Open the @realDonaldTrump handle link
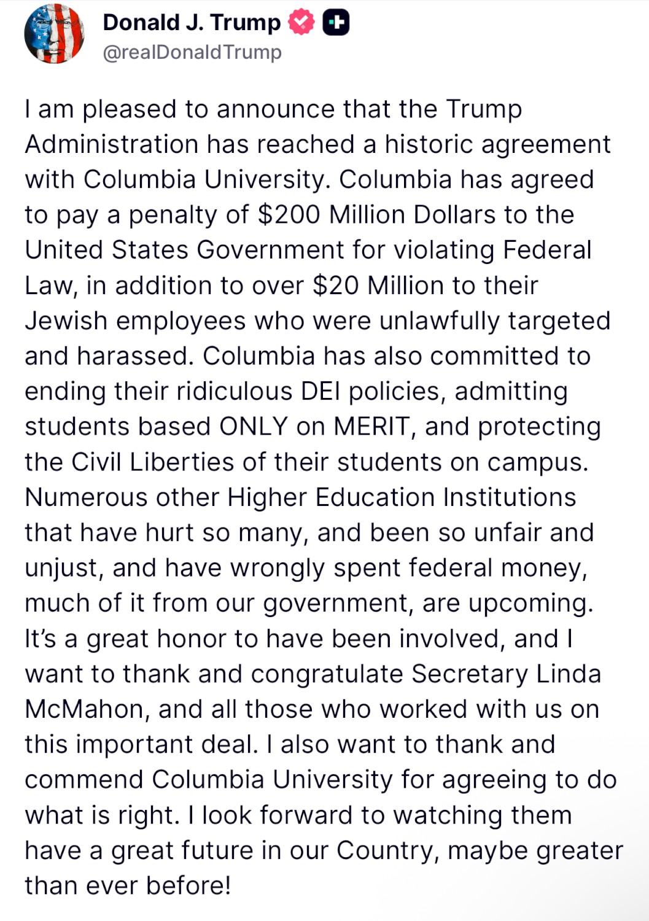This screenshot has width=649, height=921. [x=192, y=52]
